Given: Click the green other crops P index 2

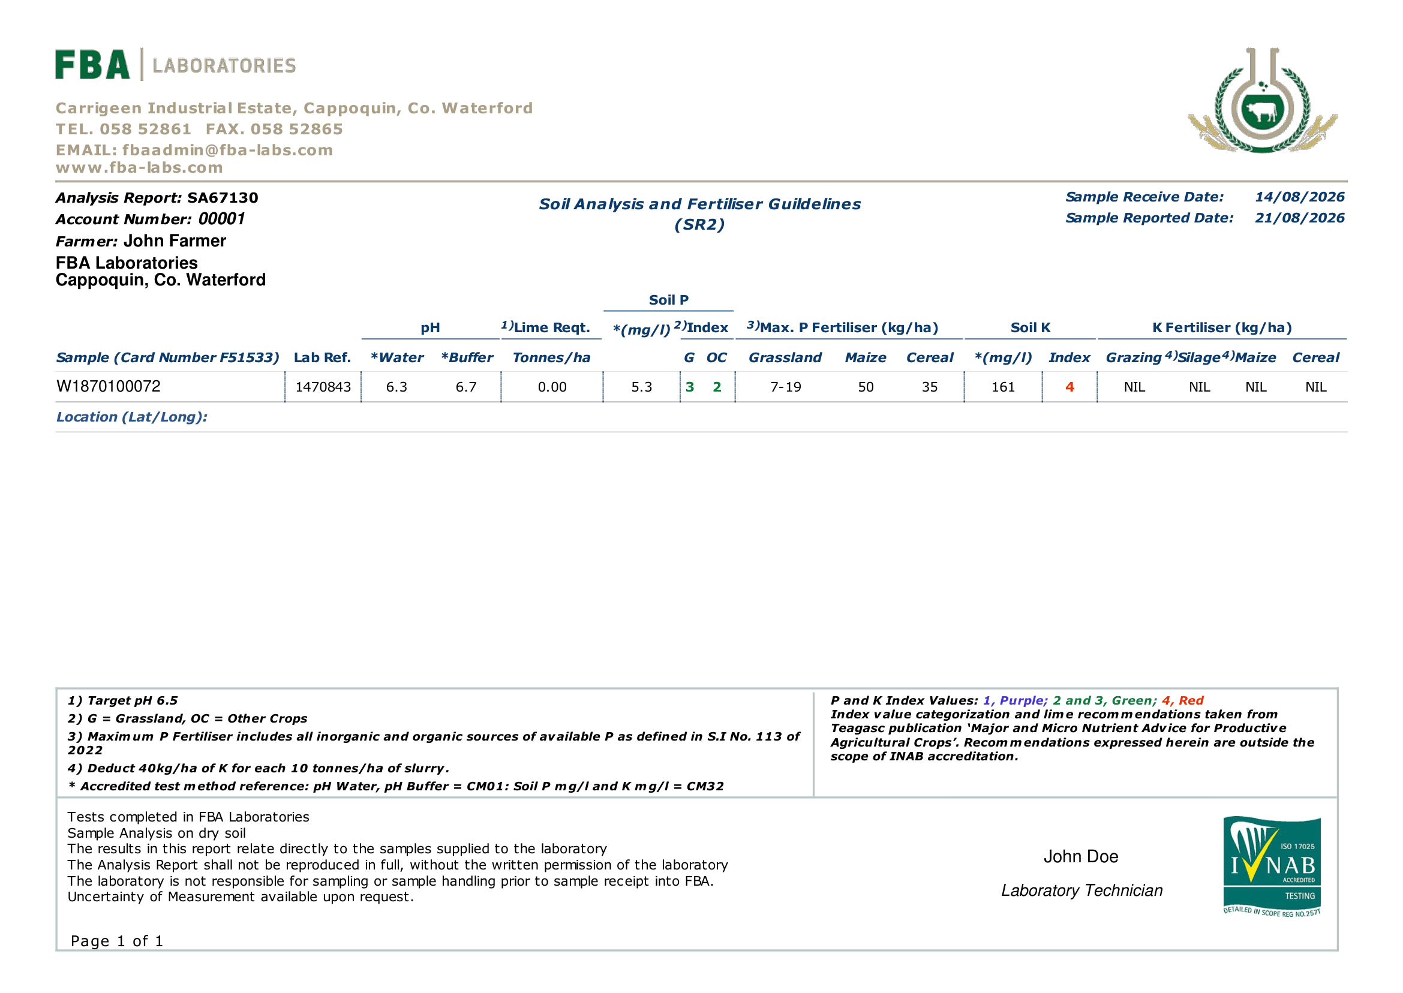Looking at the screenshot, I should pyautogui.click(x=717, y=387).
